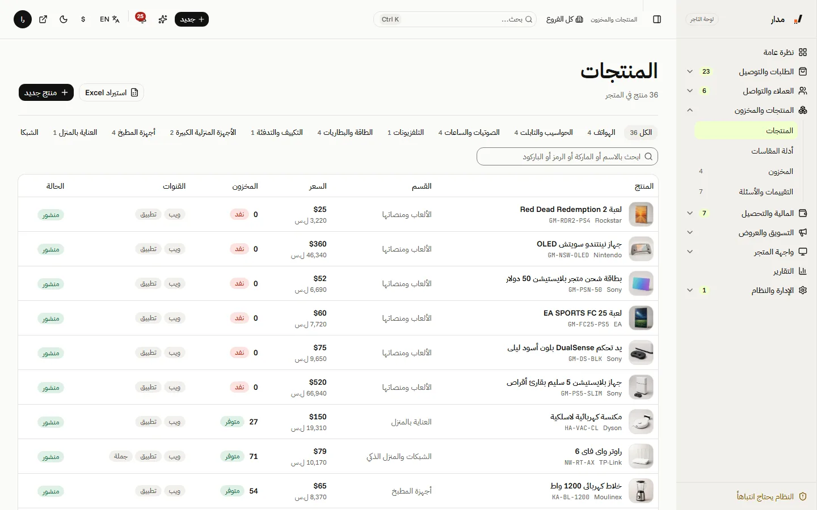Toggle dark mode moon icon

point(64,19)
